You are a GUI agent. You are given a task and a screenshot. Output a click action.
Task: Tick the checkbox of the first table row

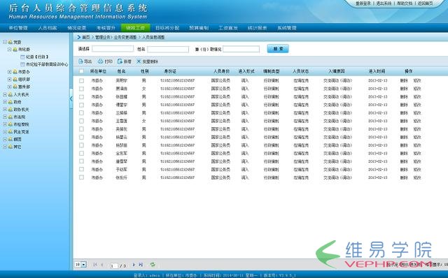81,81
